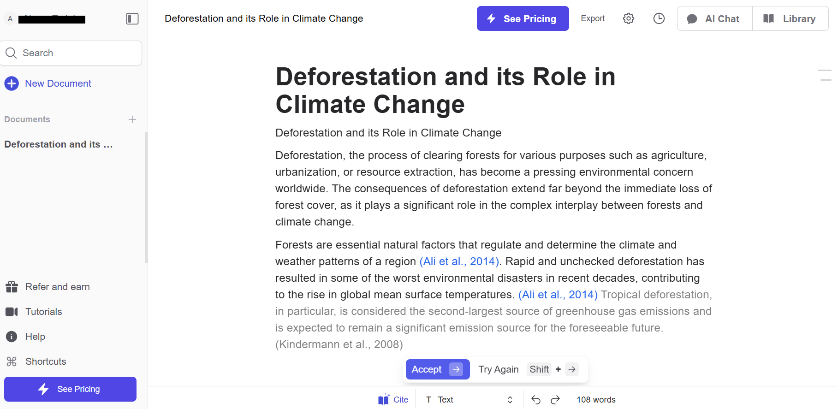This screenshot has height=409, width=838.
Task: Click Try Again for new suggestion
Action: point(498,369)
